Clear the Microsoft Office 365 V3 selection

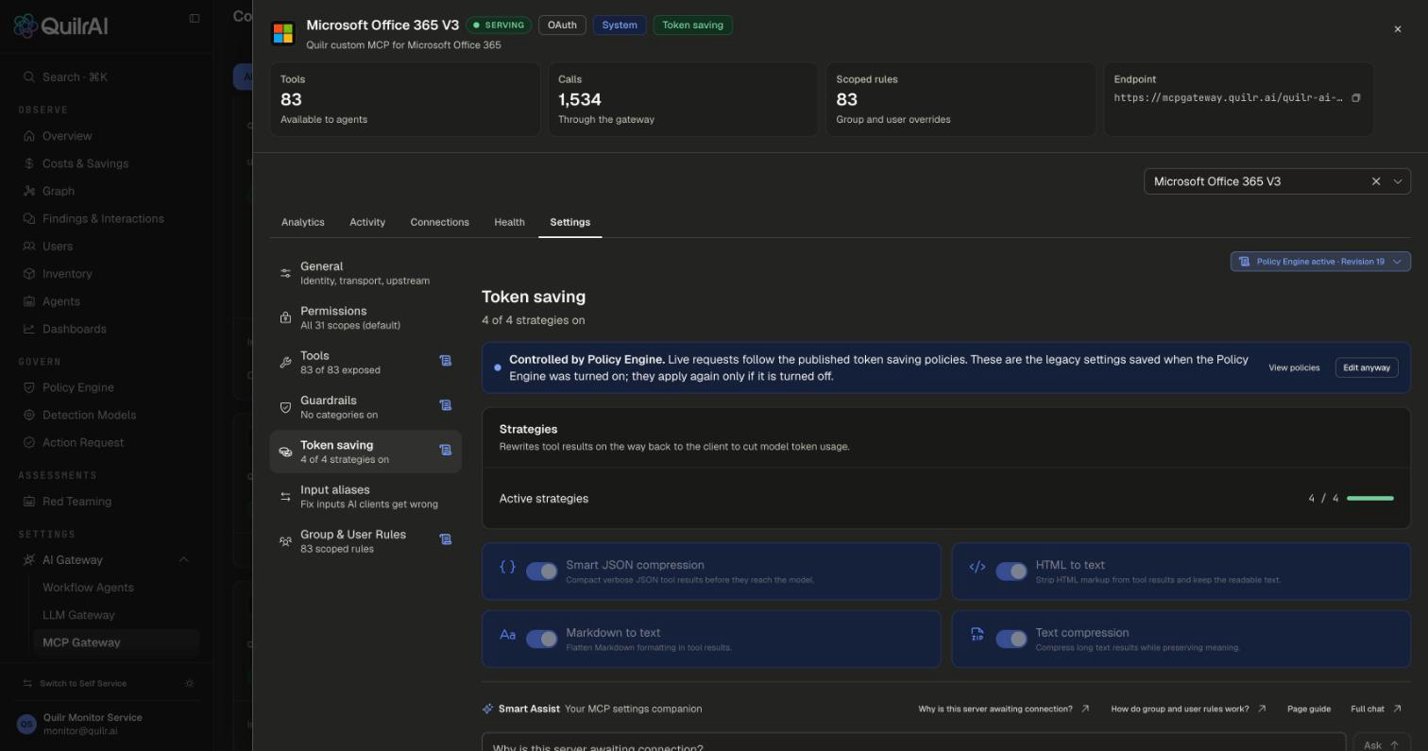(x=1376, y=181)
